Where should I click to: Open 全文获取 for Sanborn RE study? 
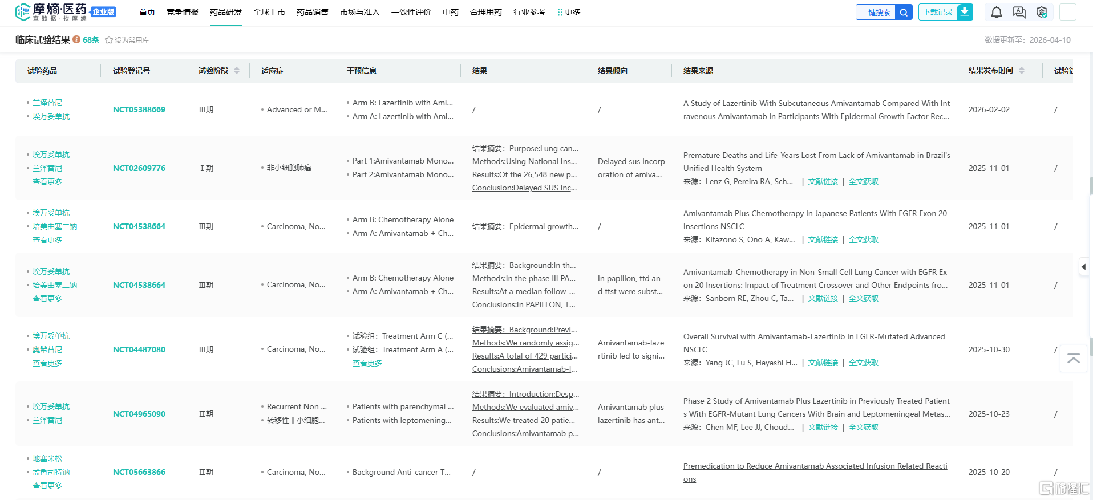[864, 298]
